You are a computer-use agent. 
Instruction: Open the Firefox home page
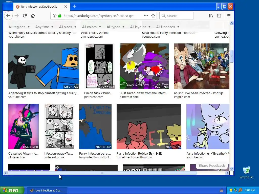[x=33, y=16]
